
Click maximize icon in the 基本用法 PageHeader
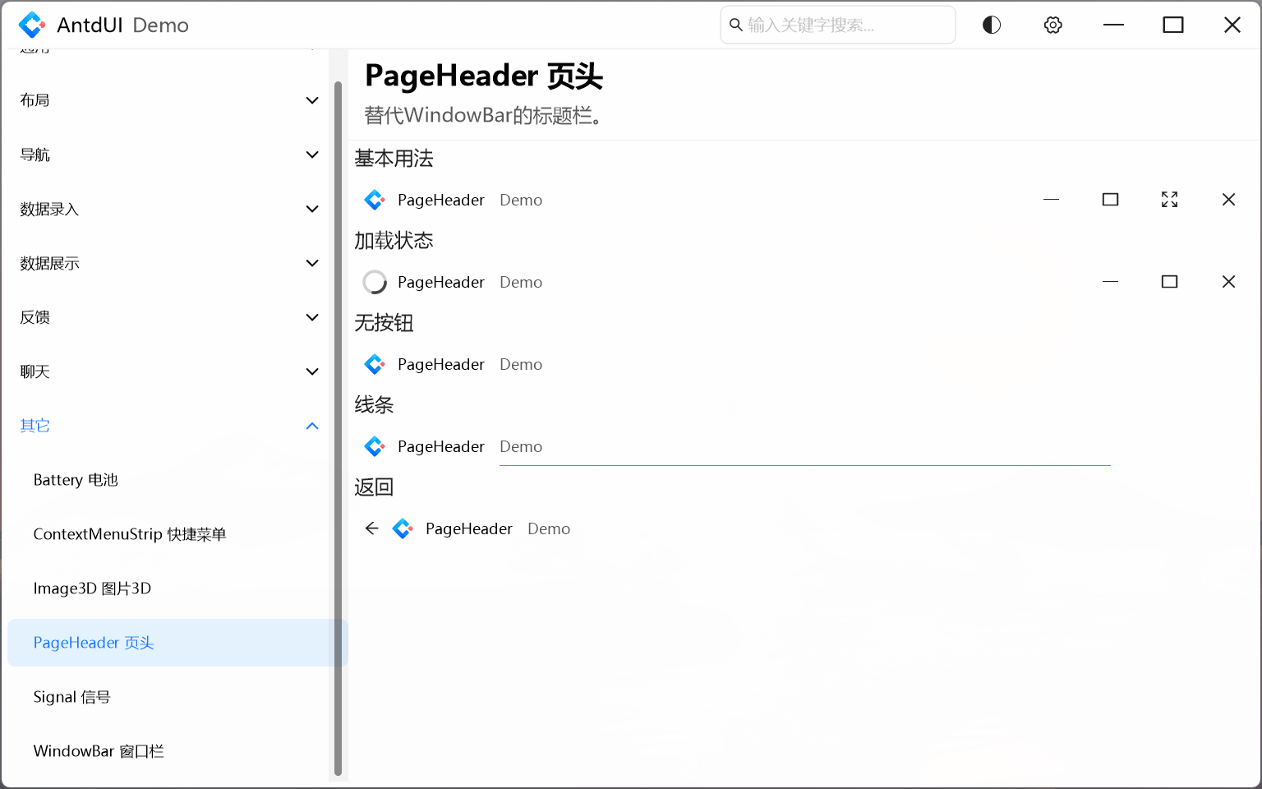(x=1110, y=200)
